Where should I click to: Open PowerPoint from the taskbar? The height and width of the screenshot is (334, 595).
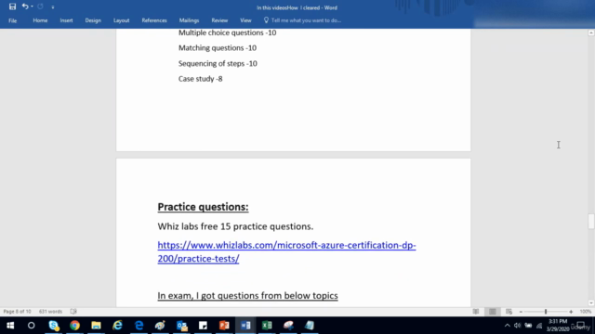coord(224,326)
